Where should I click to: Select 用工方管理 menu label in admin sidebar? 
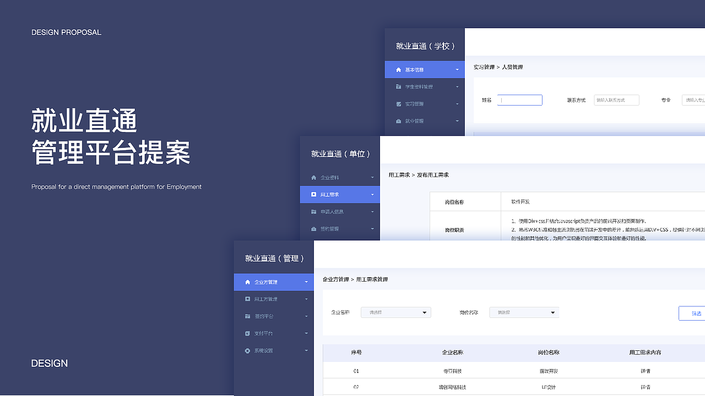[266, 299]
